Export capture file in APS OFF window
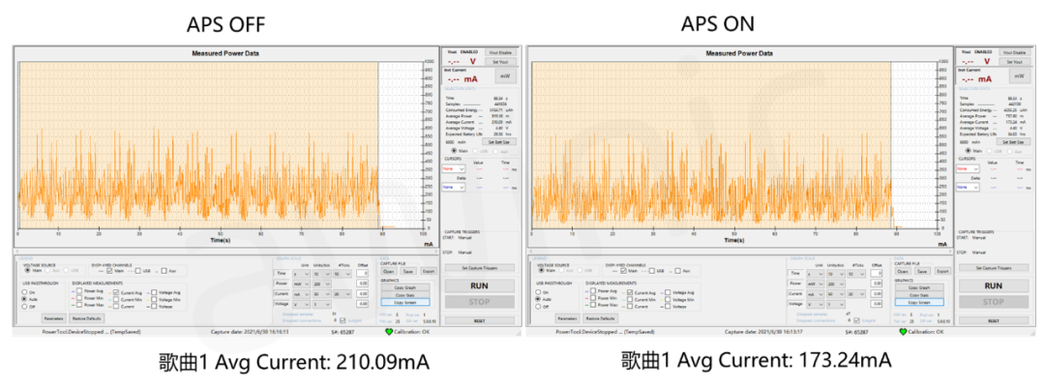Image resolution: width=1045 pixels, height=390 pixels. click(x=429, y=271)
